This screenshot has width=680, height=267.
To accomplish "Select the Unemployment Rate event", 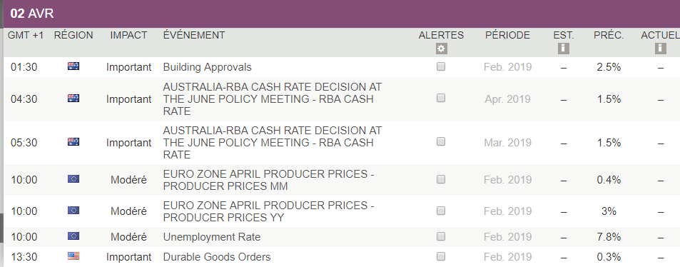I will point(212,237).
